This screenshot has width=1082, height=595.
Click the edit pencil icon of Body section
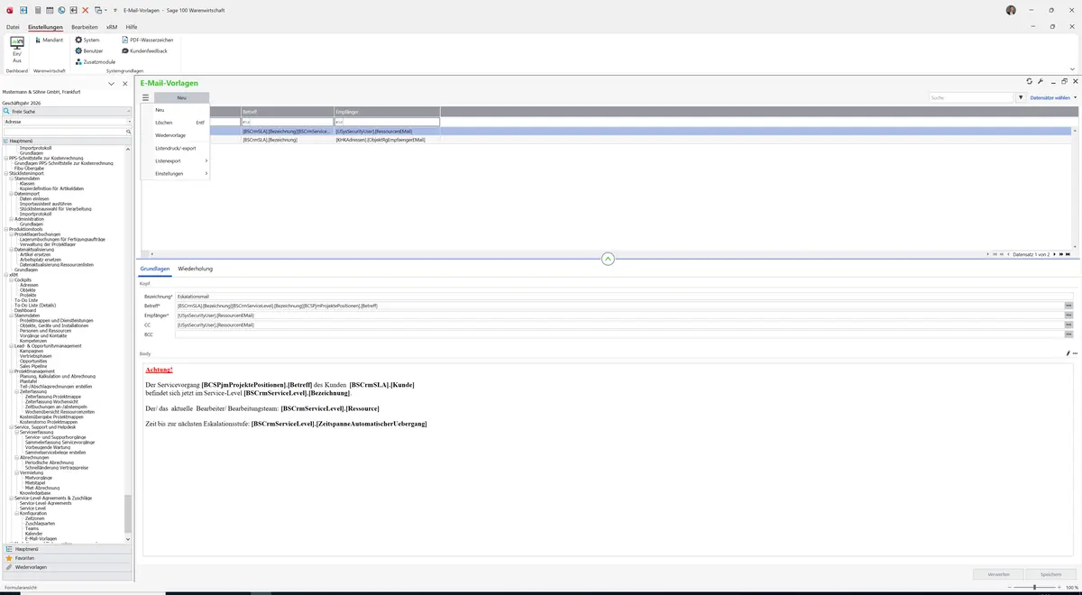point(1068,353)
